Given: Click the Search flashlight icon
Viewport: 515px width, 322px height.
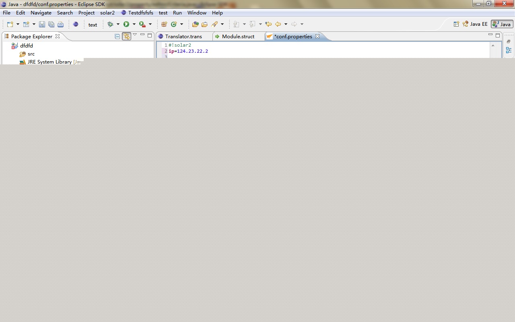Looking at the screenshot, I should [x=214, y=24].
